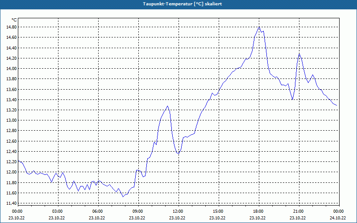
Task: Select the 14,00 y-axis value
Action: click(12, 69)
